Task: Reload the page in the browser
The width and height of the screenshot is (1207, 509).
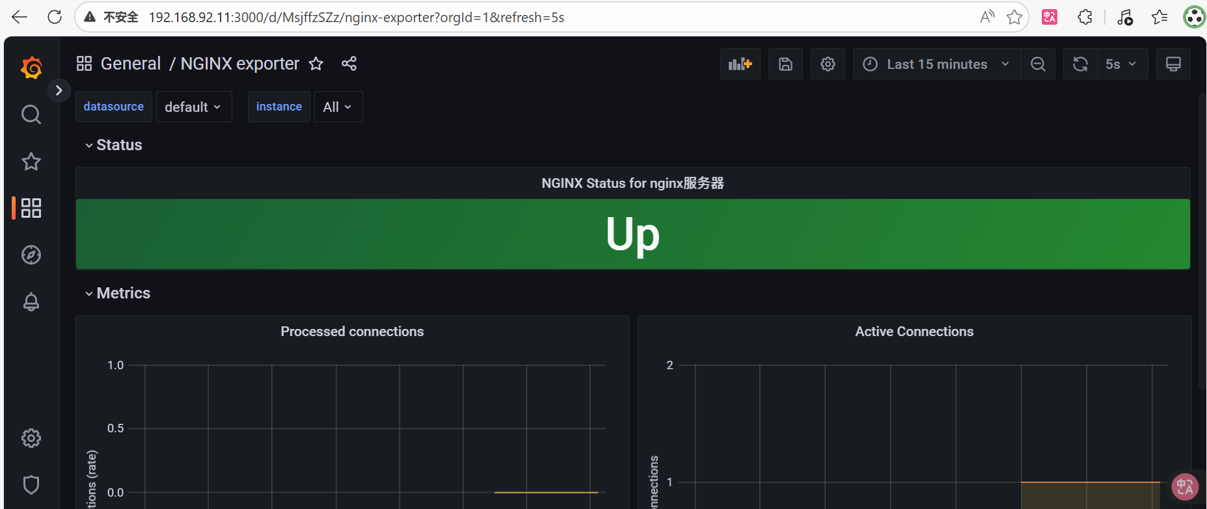Action: pos(55,18)
